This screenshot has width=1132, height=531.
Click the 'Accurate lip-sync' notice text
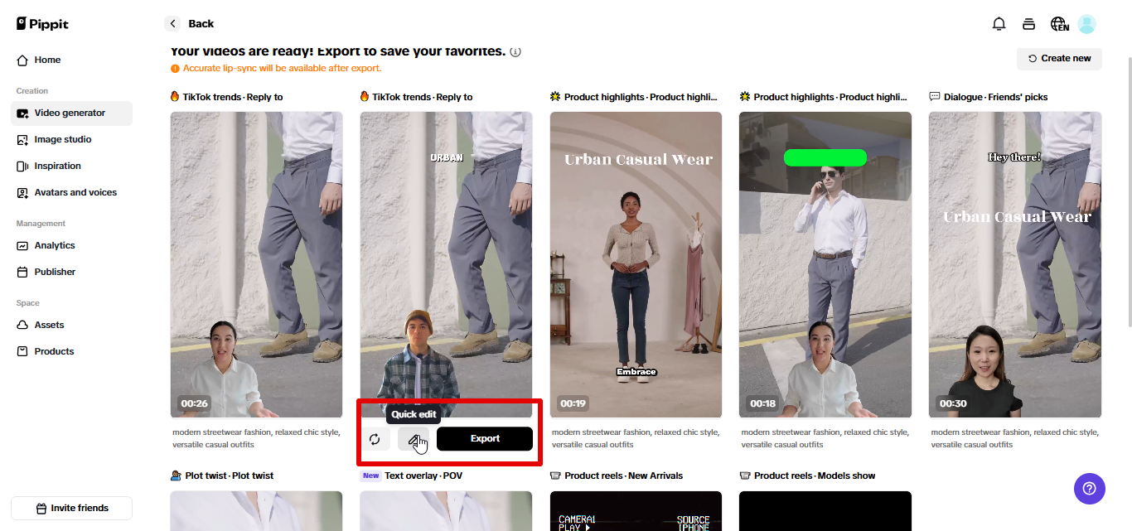(283, 68)
